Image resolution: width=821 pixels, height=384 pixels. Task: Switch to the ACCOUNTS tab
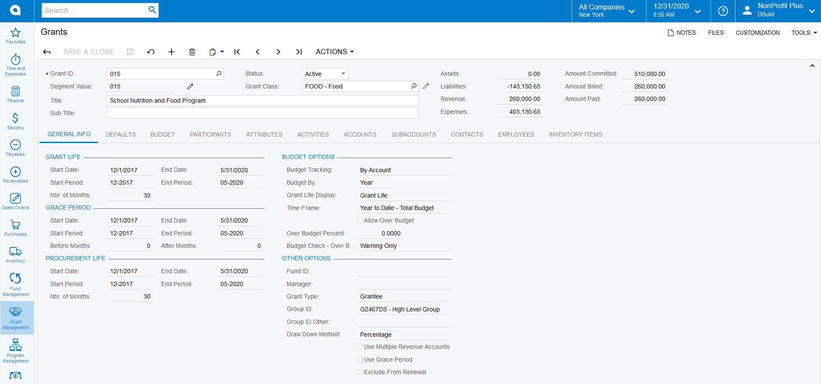[x=360, y=134]
